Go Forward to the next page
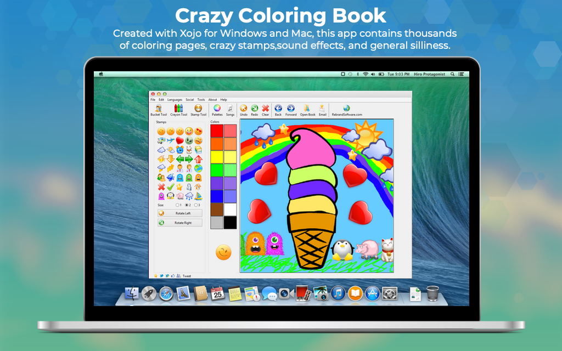Screen dimensions: 562x351 tap(291, 109)
